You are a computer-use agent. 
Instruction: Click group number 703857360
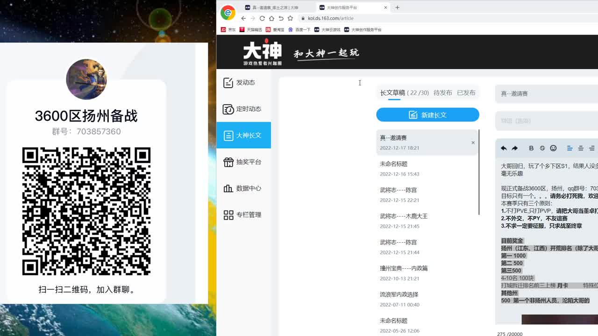point(99,132)
